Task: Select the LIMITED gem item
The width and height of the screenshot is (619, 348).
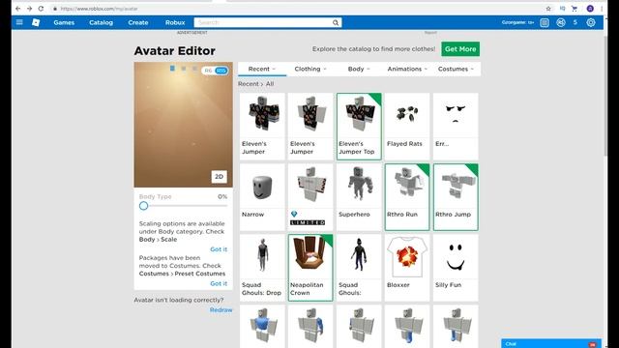Action: pos(310,197)
